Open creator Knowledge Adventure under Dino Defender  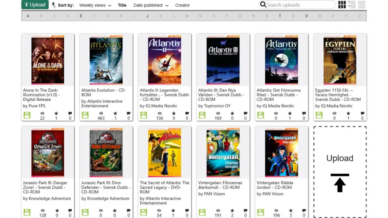(108, 198)
